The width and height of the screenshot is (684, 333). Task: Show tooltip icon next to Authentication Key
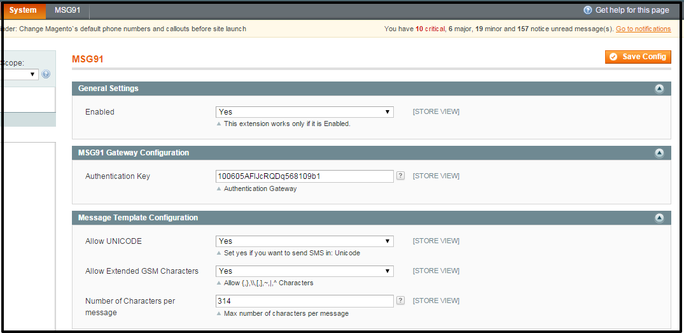pyautogui.click(x=400, y=176)
